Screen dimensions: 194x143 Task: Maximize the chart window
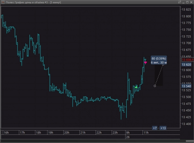point(187,2)
